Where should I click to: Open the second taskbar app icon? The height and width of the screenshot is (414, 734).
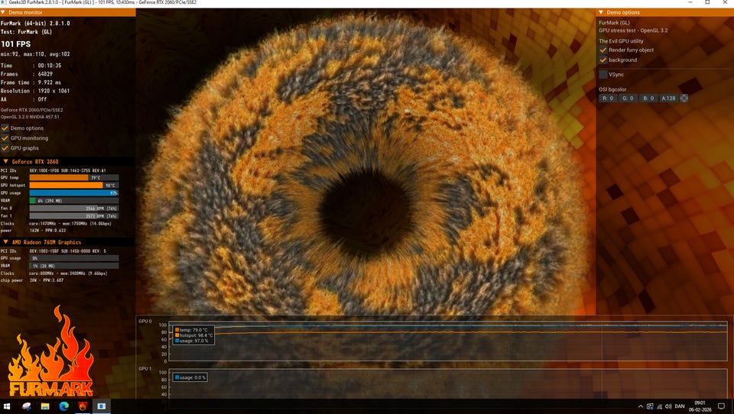click(x=26, y=406)
